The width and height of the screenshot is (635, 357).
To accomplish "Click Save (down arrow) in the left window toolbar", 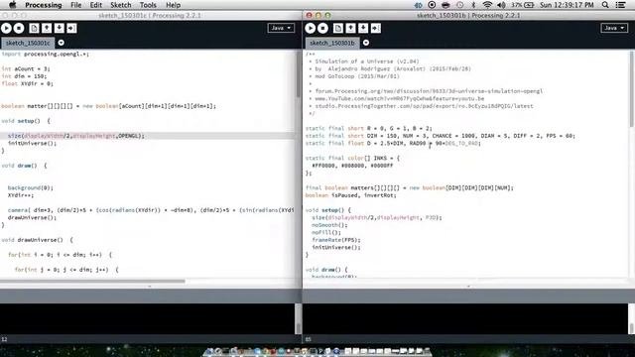I will (x=60, y=28).
